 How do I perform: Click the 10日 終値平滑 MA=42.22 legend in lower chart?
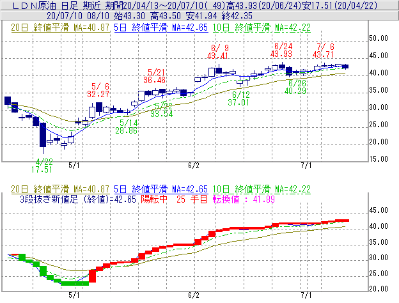point(262,189)
